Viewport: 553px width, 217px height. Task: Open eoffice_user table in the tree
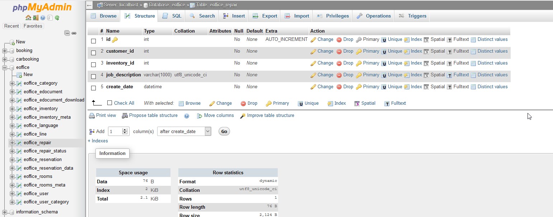point(36,193)
